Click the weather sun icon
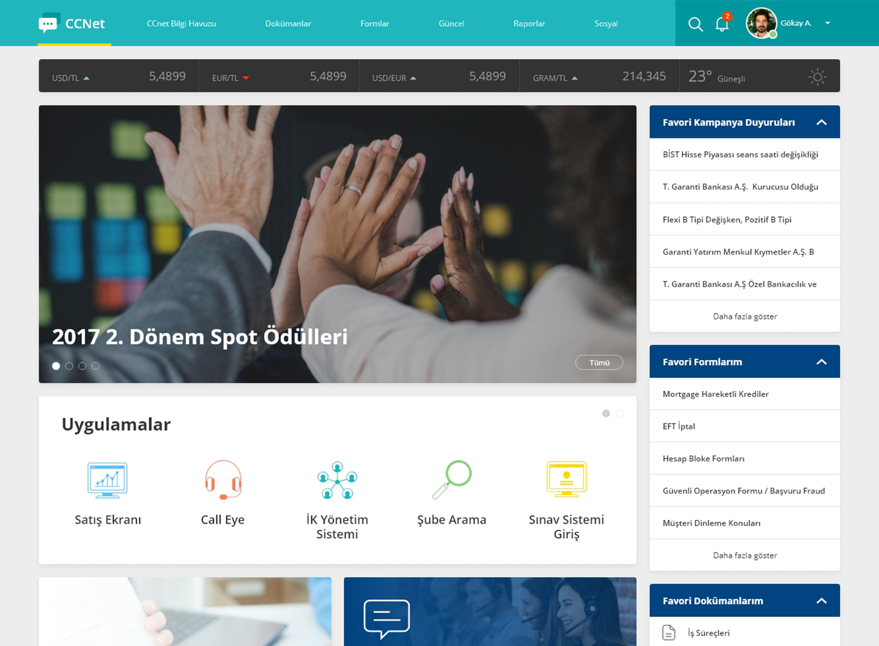This screenshot has width=879, height=646. (x=817, y=77)
